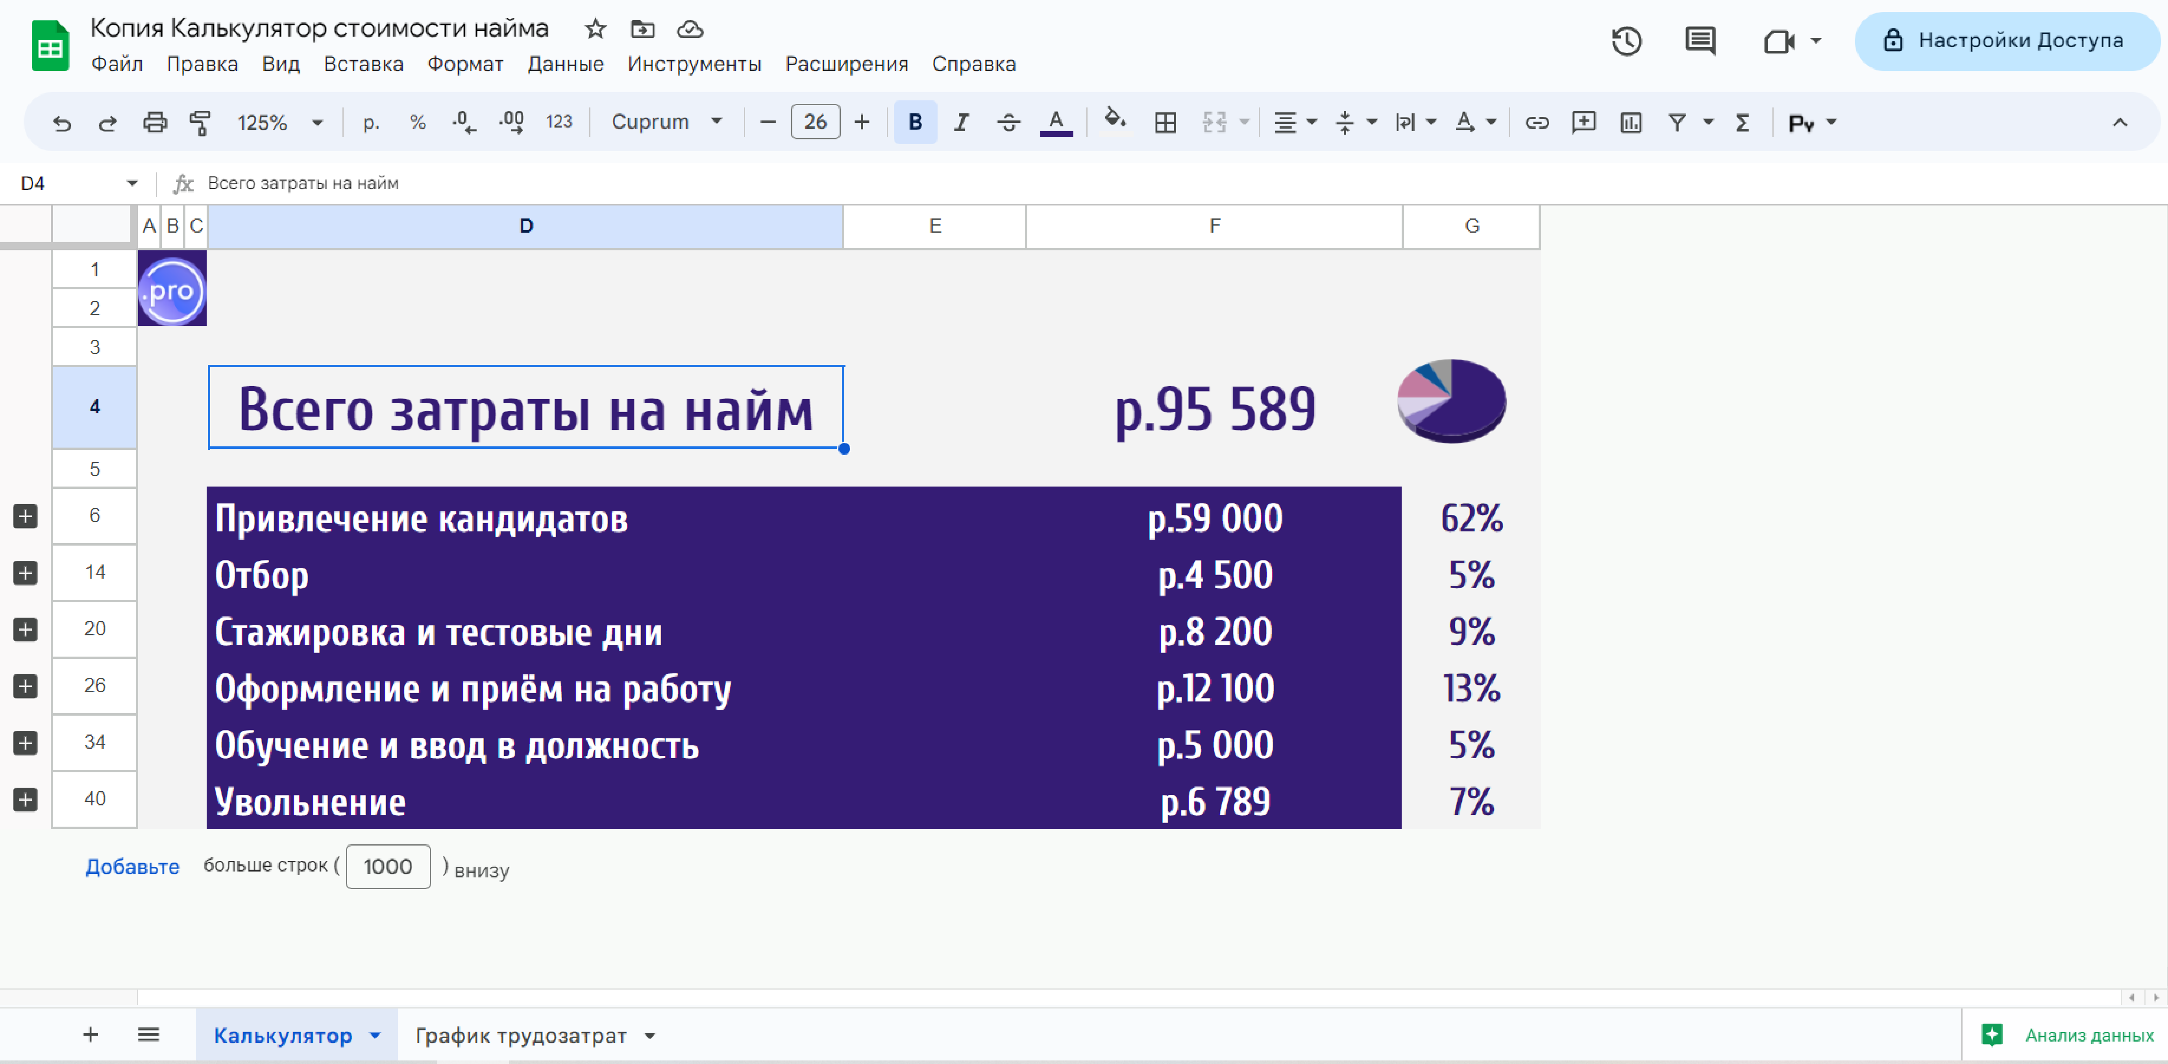Select the paint format roller icon
The image size is (2168, 1064).
pos(200,123)
